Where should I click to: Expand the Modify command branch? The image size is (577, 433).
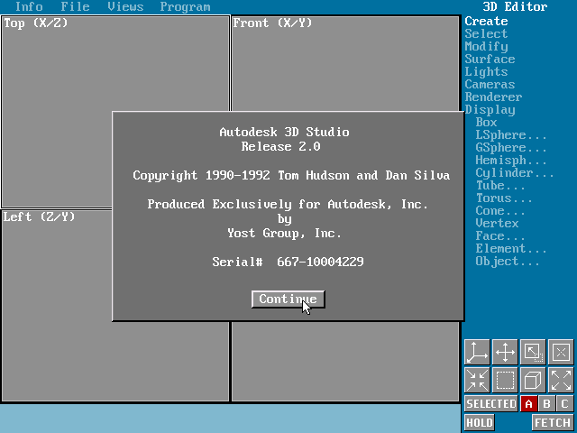486,47
